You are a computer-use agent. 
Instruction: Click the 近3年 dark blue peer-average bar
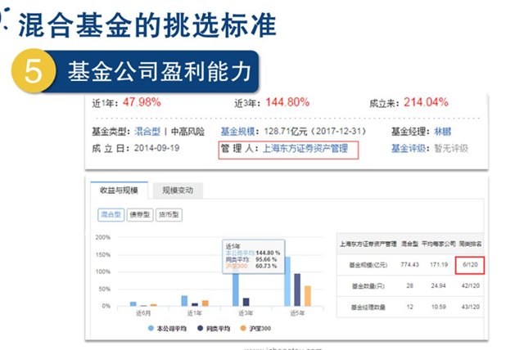246,302
